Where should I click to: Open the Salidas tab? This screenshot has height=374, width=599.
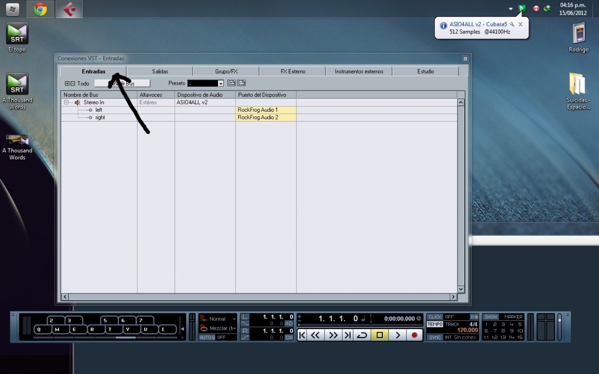point(160,71)
